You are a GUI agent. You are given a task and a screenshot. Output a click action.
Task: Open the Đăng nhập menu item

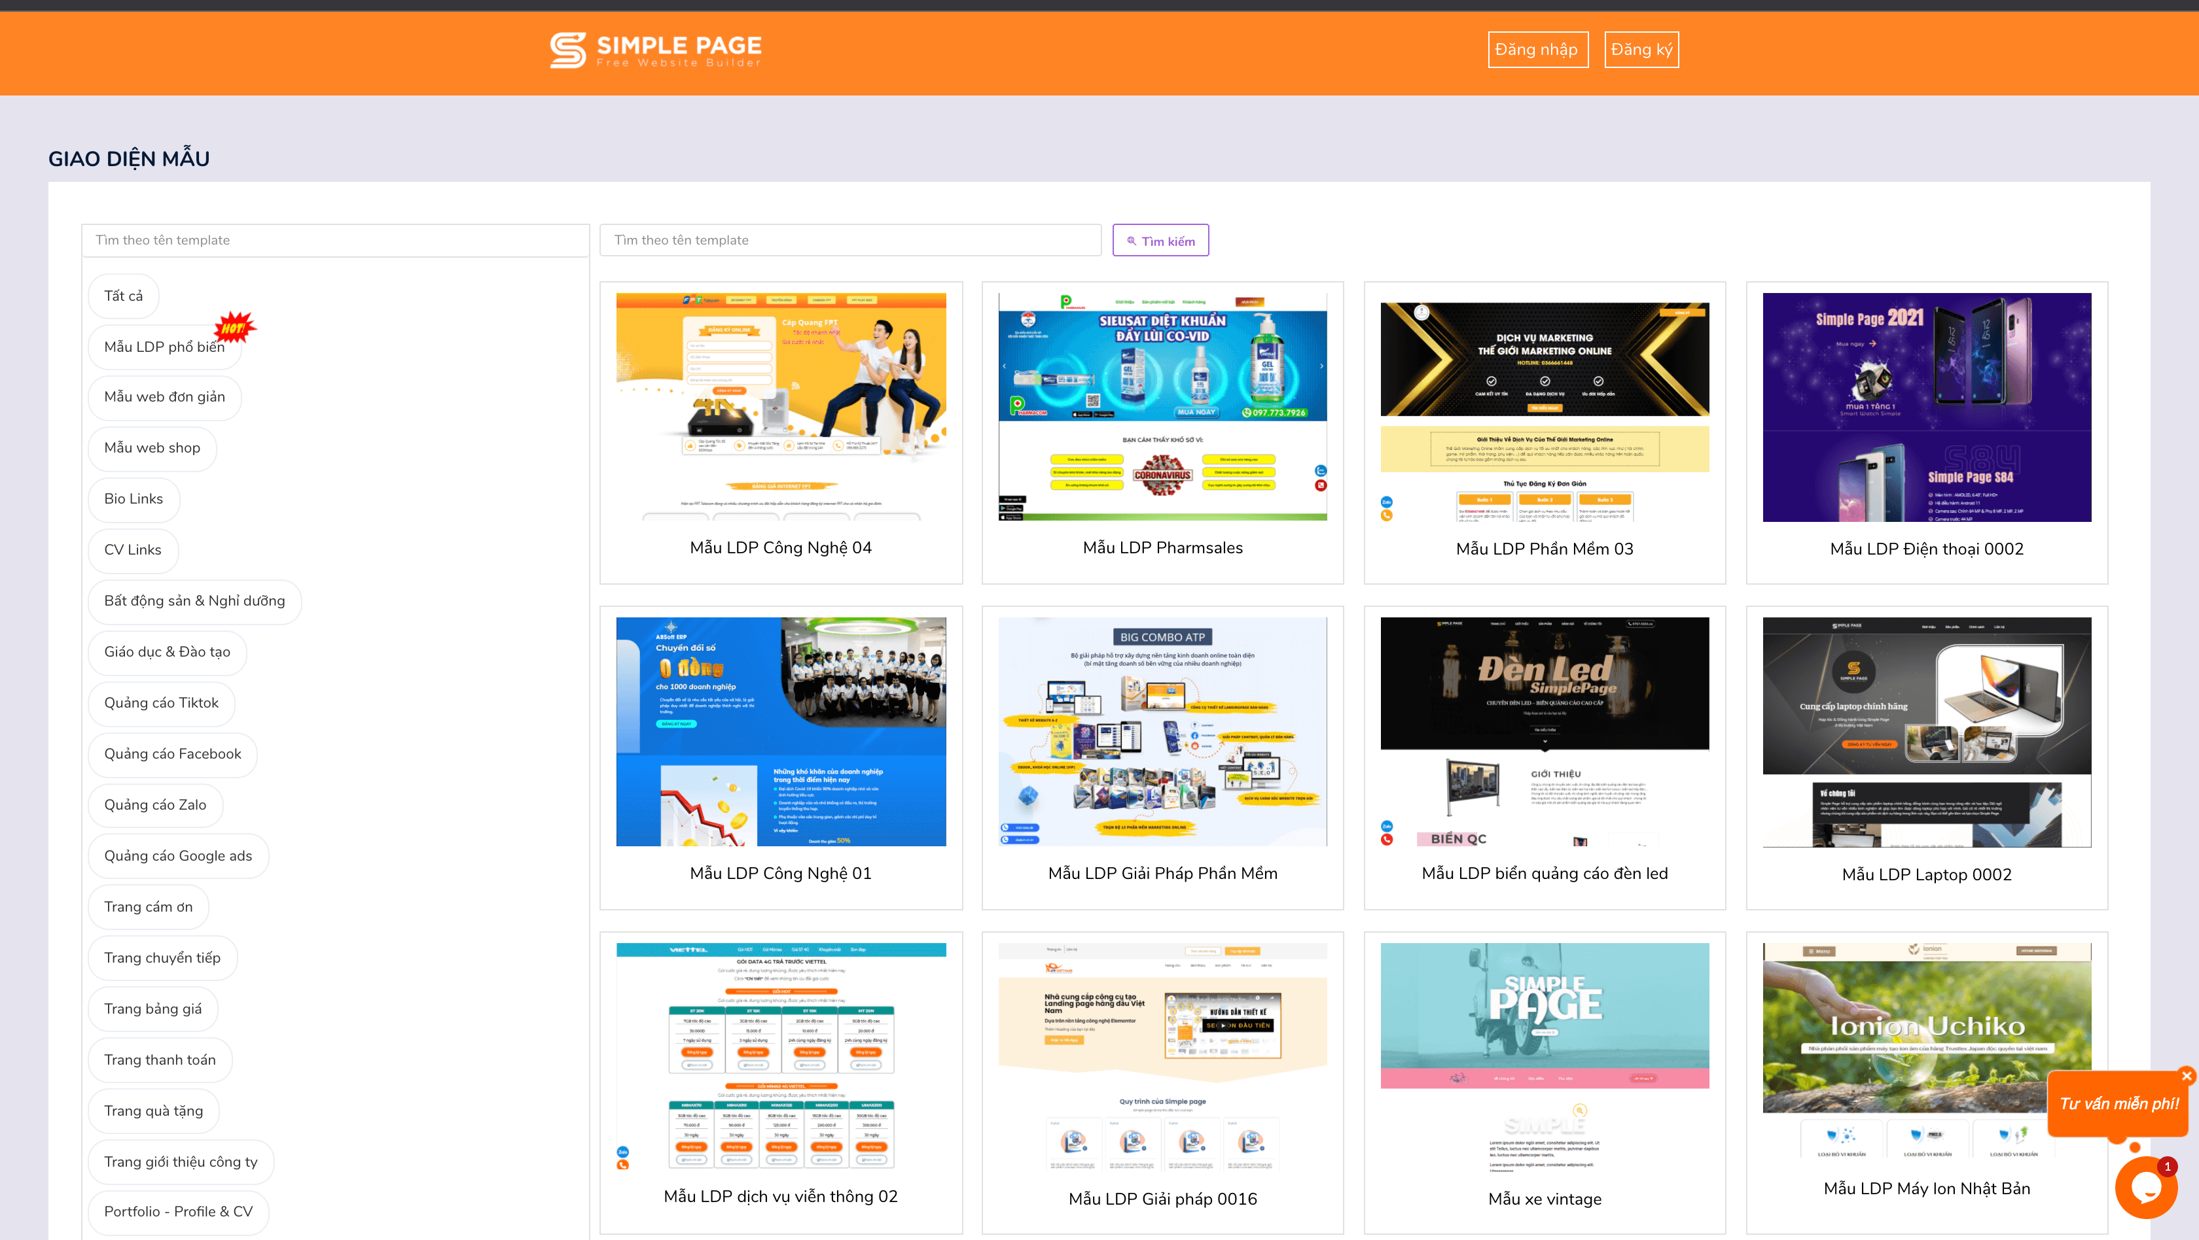(1537, 50)
